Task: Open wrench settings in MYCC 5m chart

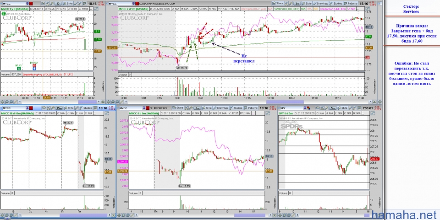Action: (x=191, y=108)
